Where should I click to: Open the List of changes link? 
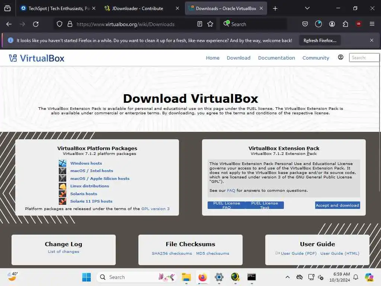point(63,251)
